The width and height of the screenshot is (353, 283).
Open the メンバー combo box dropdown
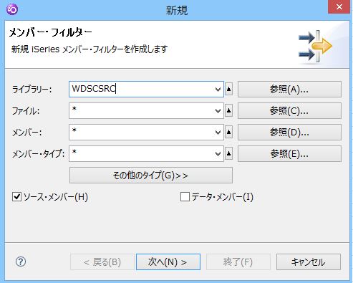click(x=218, y=133)
